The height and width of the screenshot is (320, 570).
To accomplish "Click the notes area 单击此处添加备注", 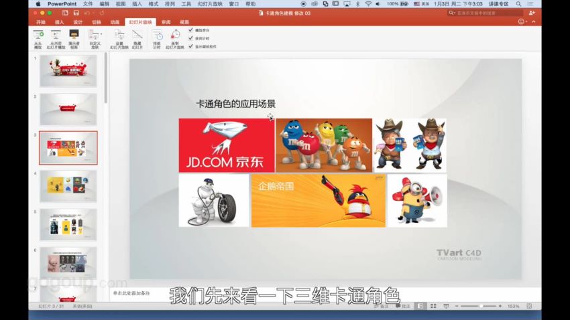I will (x=131, y=293).
